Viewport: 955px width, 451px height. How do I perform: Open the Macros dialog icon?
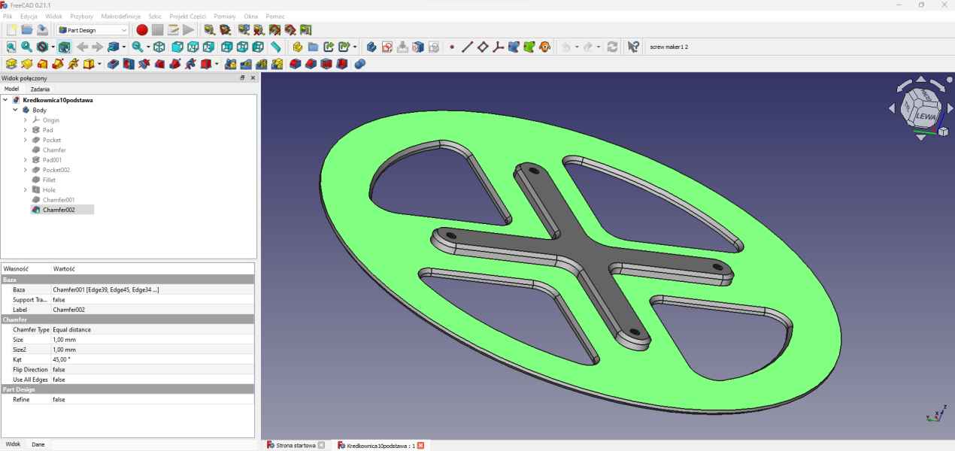pyautogui.click(x=173, y=30)
